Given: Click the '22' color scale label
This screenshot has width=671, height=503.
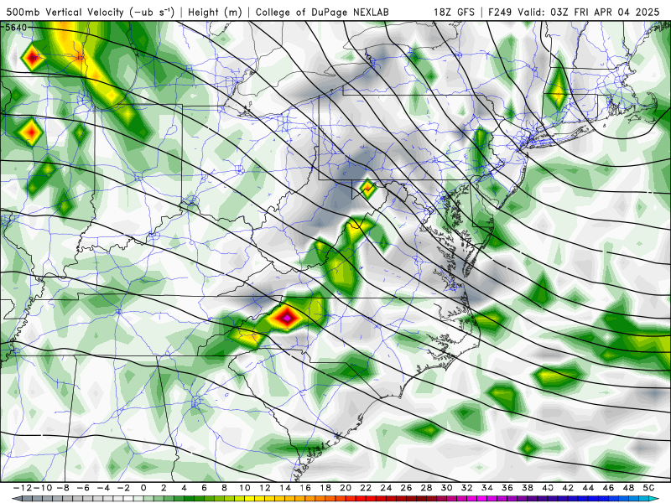Looking at the screenshot, I should pos(366,488).
